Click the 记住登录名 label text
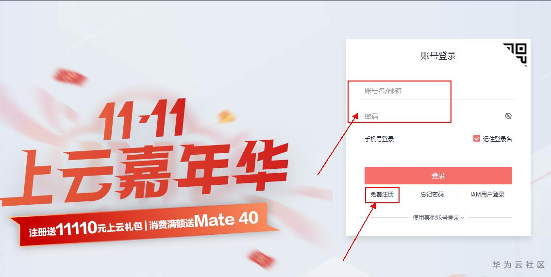This screenshot has width=551, height=277. [497, 139]
